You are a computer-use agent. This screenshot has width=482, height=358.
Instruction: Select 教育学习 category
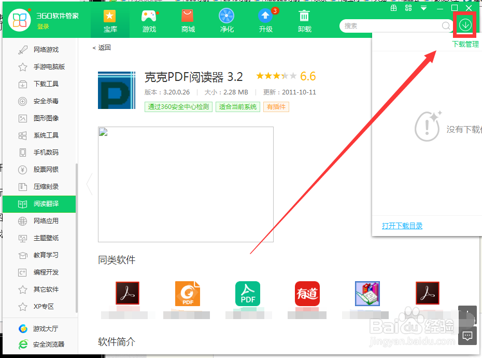pos(39,255)
